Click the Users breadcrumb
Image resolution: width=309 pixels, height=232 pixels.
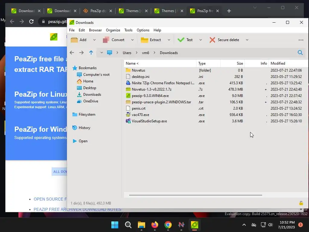point(127,53)
